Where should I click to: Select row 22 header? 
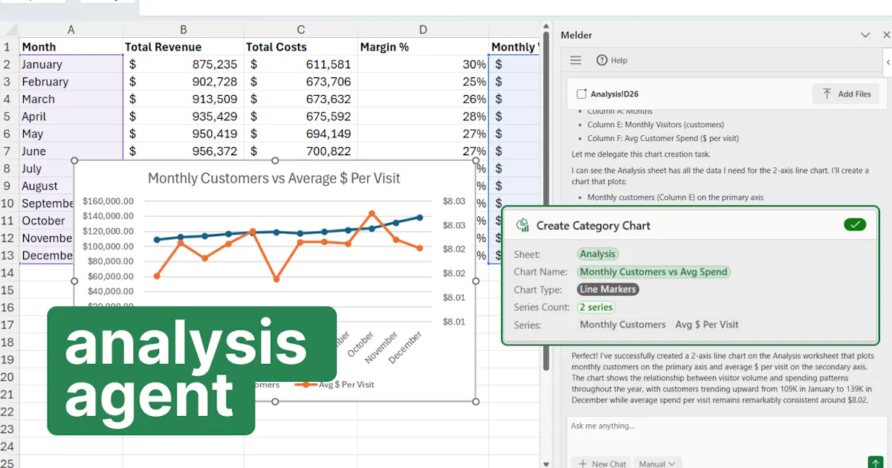(7, 412)
